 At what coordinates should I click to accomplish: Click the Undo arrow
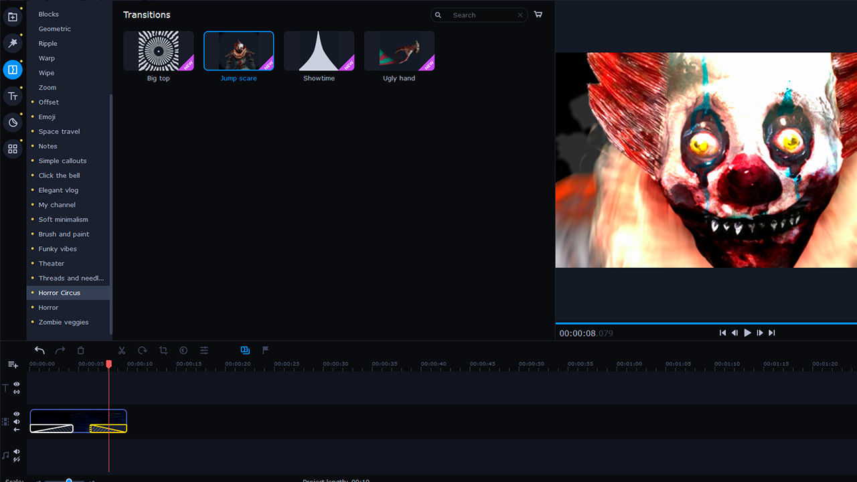(x=40, y=350)
